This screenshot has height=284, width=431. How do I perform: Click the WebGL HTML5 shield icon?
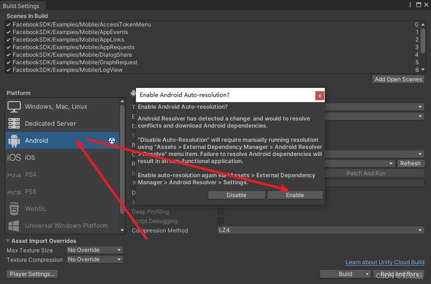tap(14, 208)
